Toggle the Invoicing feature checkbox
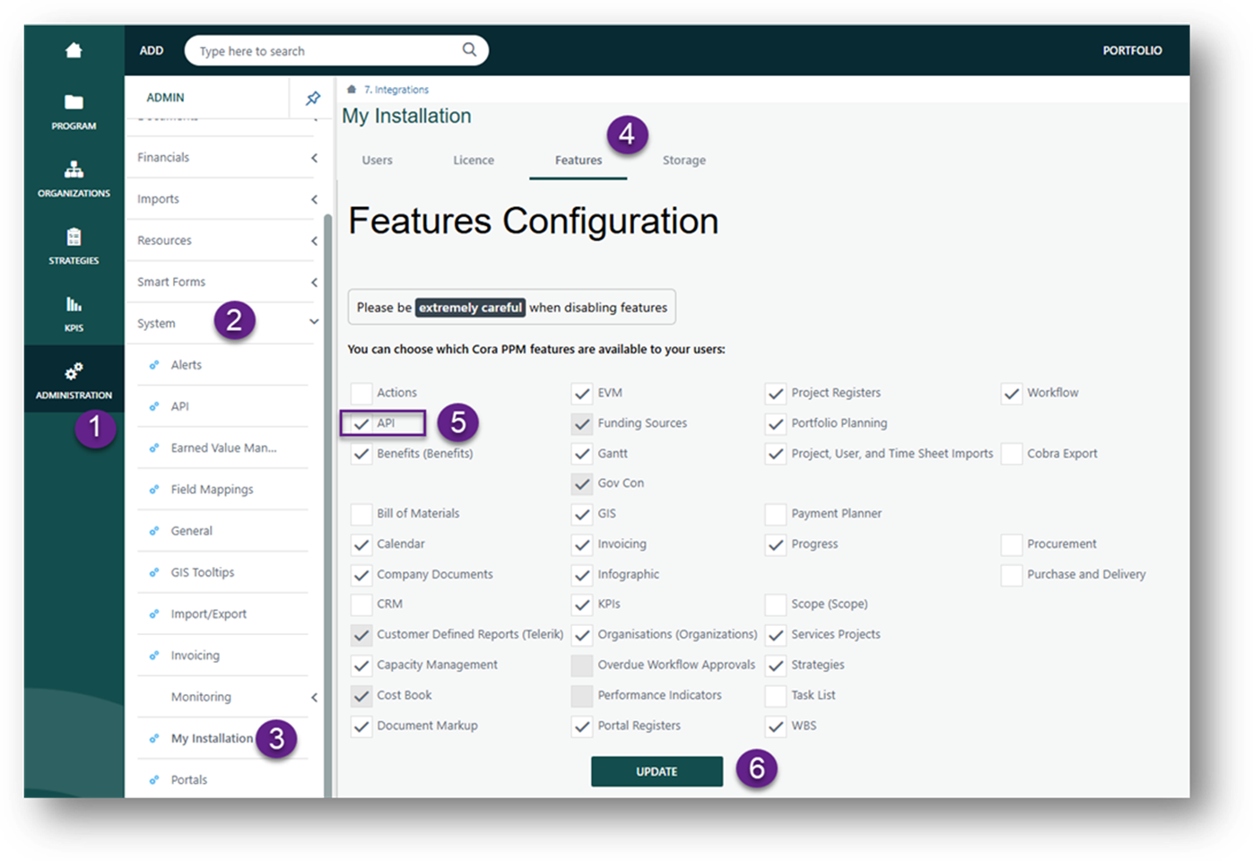1253x861 pixels. pos(582,544)
